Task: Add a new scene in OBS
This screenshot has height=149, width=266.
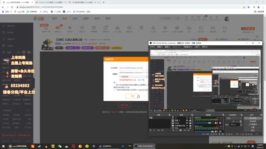Action: click(151, 130)
